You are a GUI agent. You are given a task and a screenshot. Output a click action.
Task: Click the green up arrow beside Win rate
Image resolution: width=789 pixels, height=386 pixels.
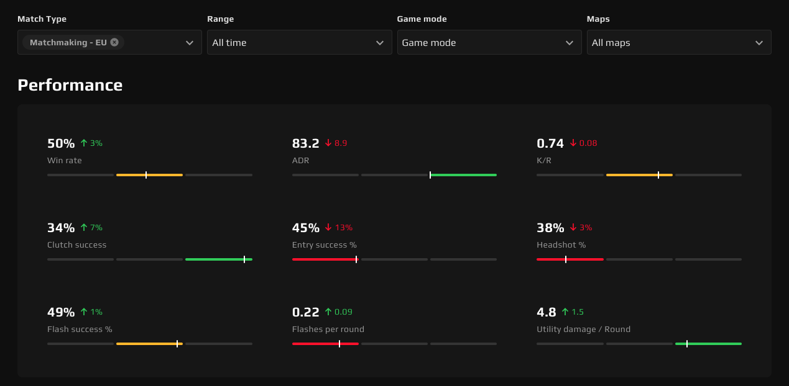(84, 143)
